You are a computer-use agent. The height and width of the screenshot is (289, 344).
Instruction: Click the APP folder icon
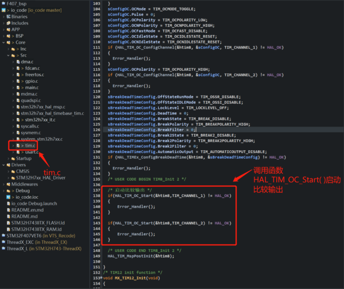click(8, 29)
